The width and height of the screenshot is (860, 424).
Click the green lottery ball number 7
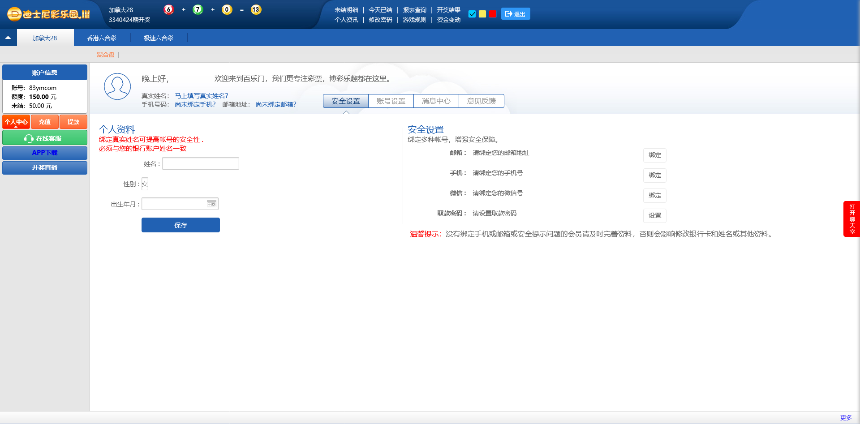tap(198, 9)
